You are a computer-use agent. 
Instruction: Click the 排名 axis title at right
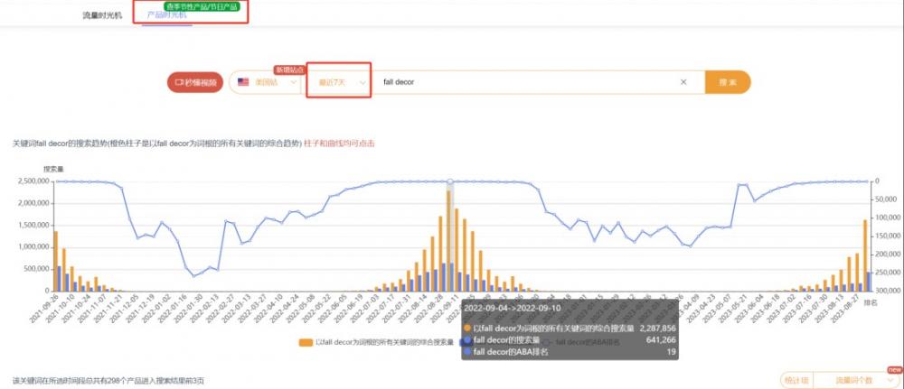click(871, 302)
